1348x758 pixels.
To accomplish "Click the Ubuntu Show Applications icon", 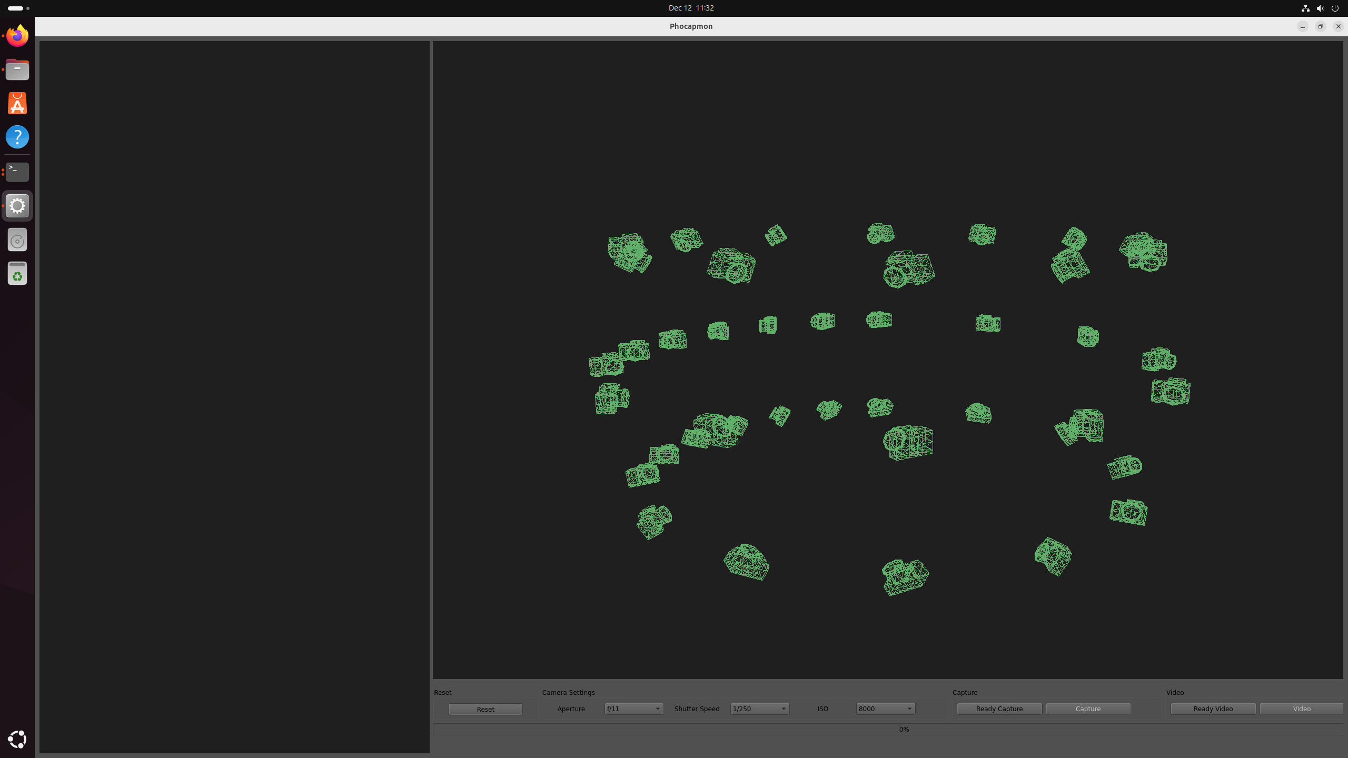I will pyautogui.click(x=17, y=739).
